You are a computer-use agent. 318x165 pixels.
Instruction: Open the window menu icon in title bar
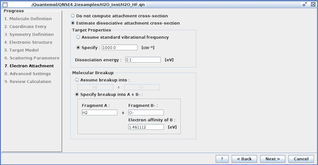coord(5,4)
